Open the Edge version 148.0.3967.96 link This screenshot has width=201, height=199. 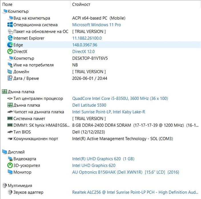pyautogui.click(x=85, y=45)
